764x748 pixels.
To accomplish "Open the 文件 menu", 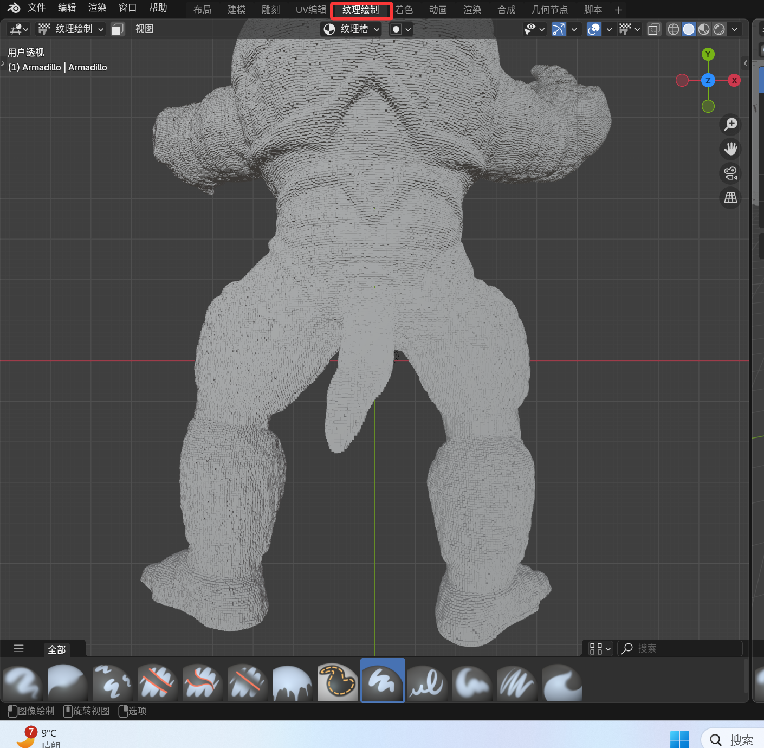I will click(36, 8).
